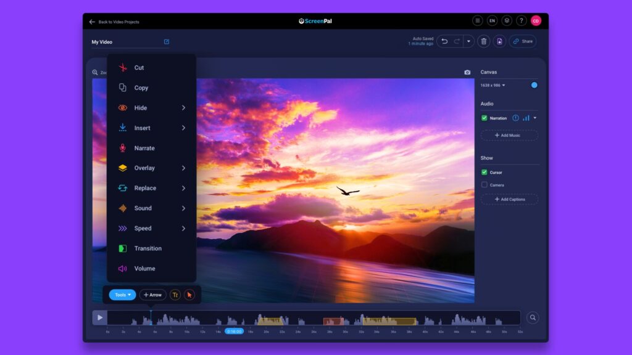Screen dimensions: 632x355
Task: Choose Narrate from the Tools menu
Action: pos(143,148)
